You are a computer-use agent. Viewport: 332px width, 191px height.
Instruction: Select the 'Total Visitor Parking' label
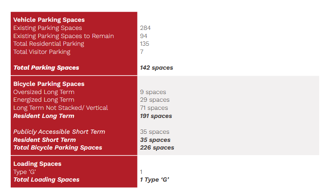pyautogui.click(x=42, y=52)
